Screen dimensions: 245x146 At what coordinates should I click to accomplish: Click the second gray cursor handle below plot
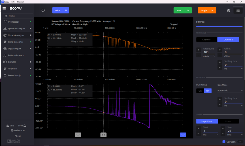point(103,135)
